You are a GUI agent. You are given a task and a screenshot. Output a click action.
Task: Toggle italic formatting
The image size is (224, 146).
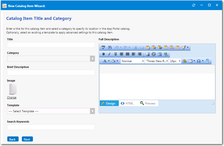pyautogui.click(x=109, y=54)
